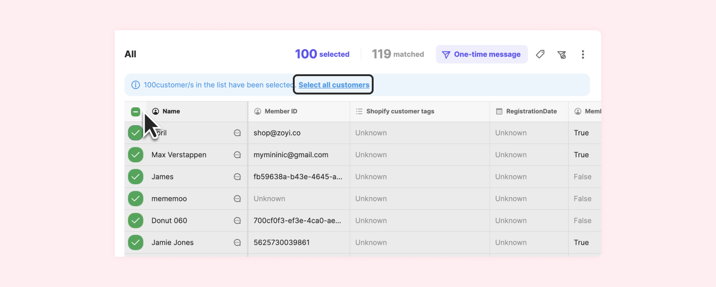Open chat icon for Donut 060

tap(237, 221)
